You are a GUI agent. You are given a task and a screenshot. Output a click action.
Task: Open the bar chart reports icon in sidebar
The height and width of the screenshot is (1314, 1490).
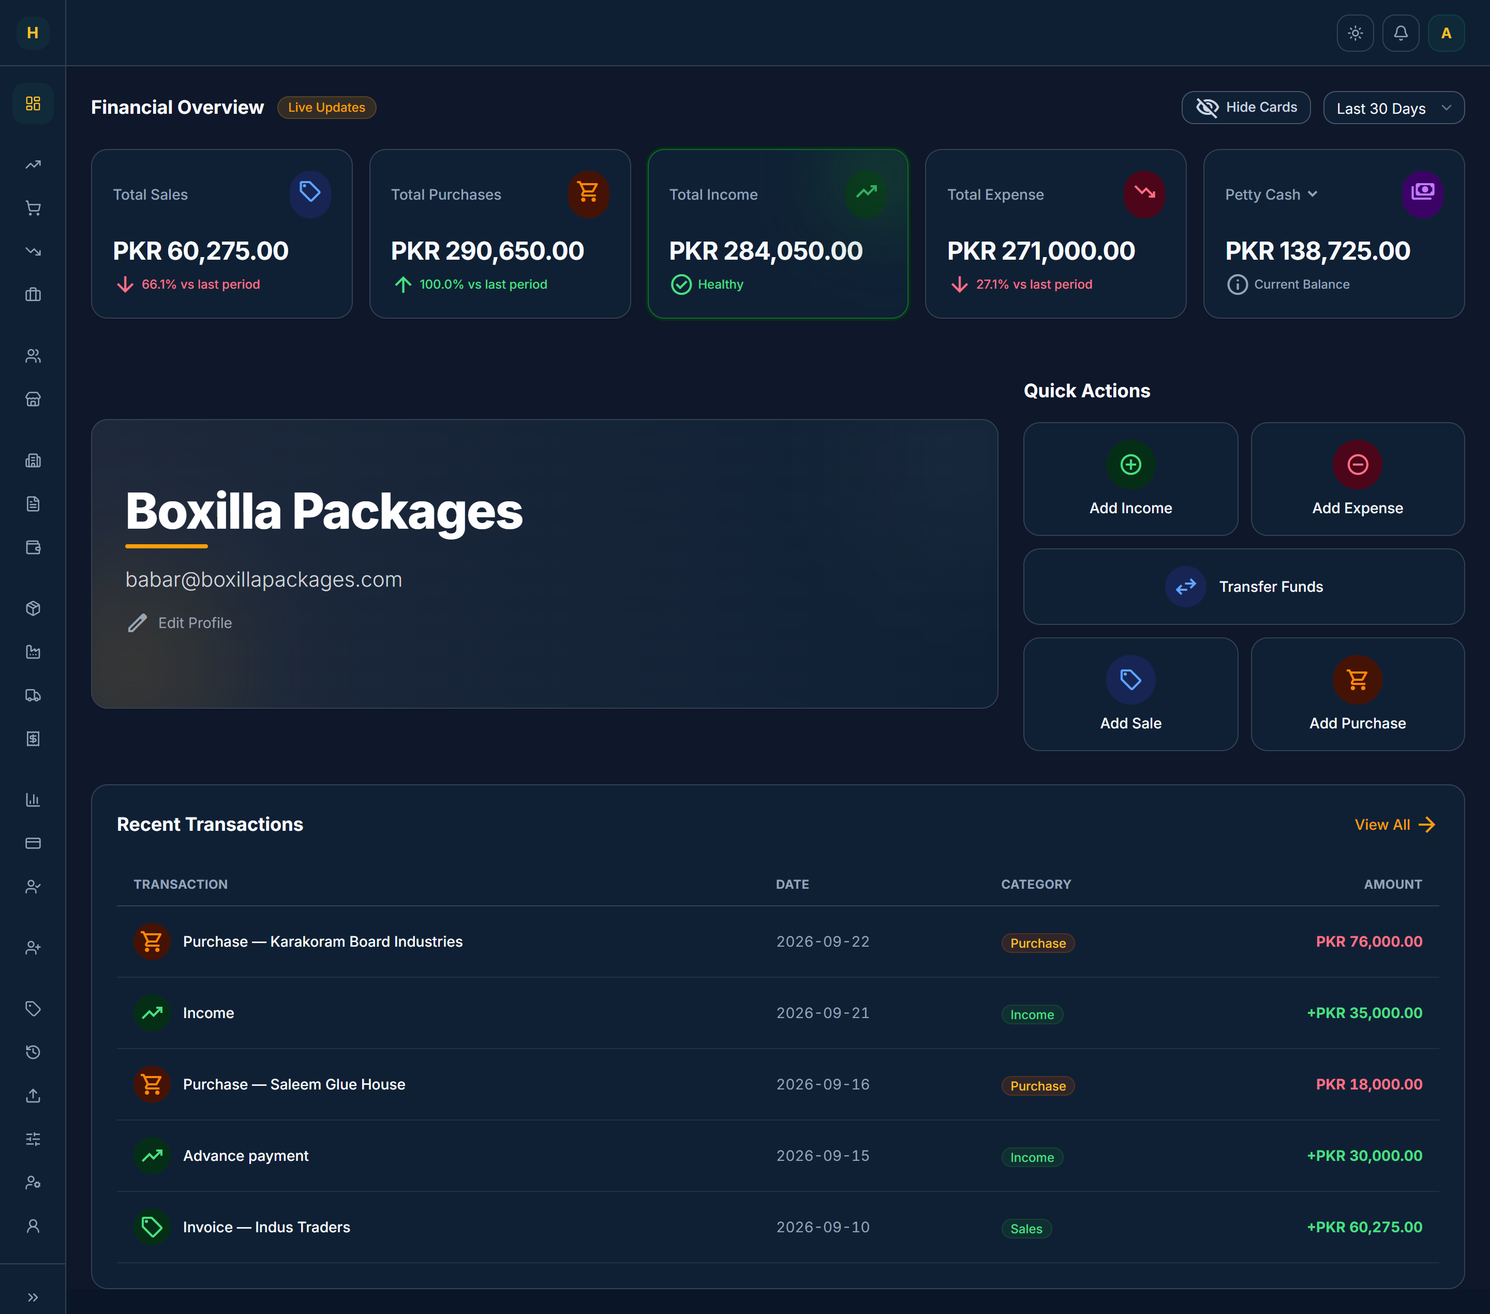click(33, 800)
